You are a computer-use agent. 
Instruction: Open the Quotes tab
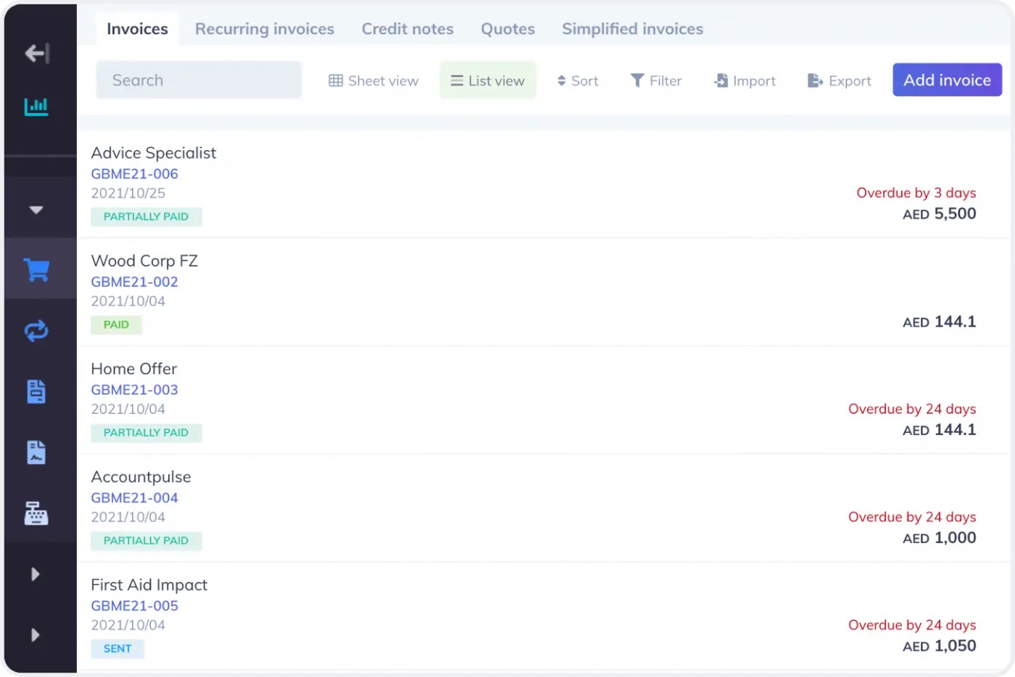click(507, 28)
